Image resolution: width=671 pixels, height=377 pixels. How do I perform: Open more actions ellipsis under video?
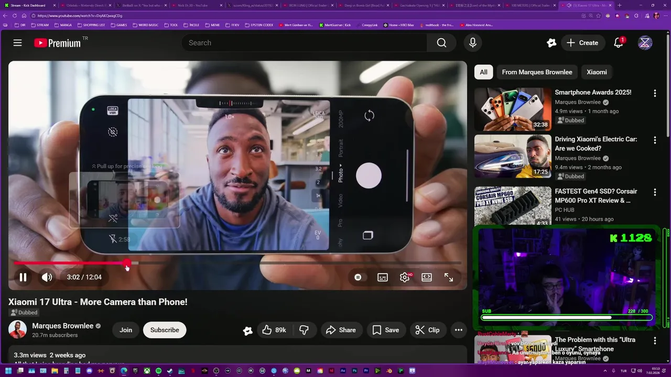point(459,330)
